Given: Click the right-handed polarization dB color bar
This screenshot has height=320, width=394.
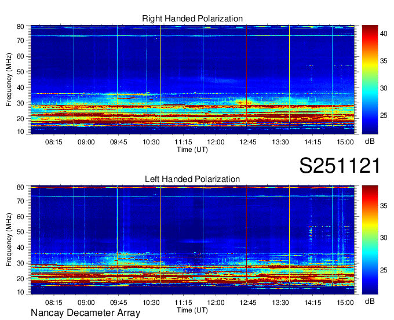Looking at the screenshot, I should coord(370,79).
